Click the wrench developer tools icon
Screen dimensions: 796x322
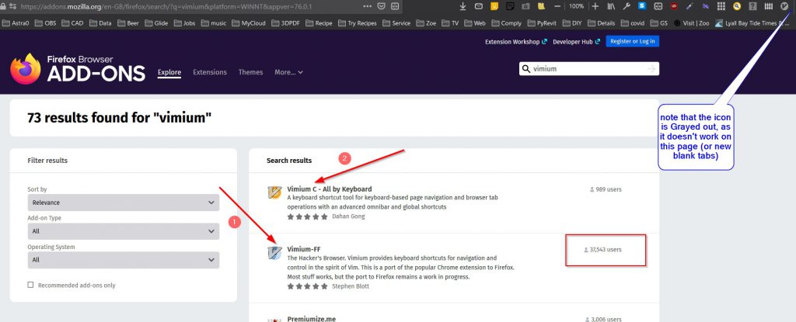[627, 6]
